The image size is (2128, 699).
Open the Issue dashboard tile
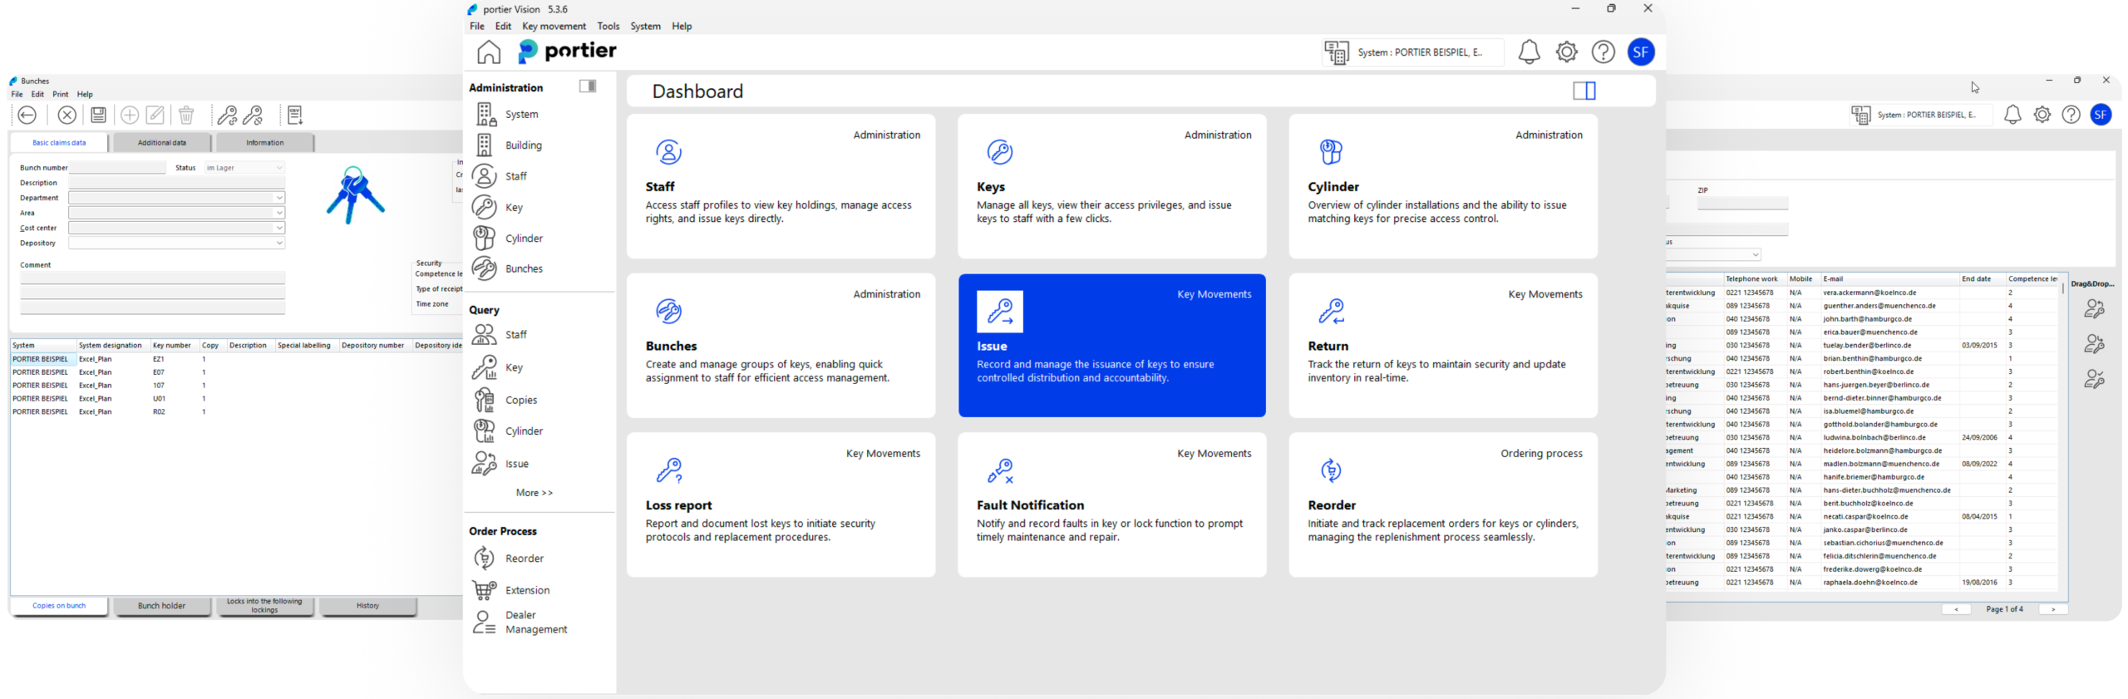click(x=1111, y=346)
